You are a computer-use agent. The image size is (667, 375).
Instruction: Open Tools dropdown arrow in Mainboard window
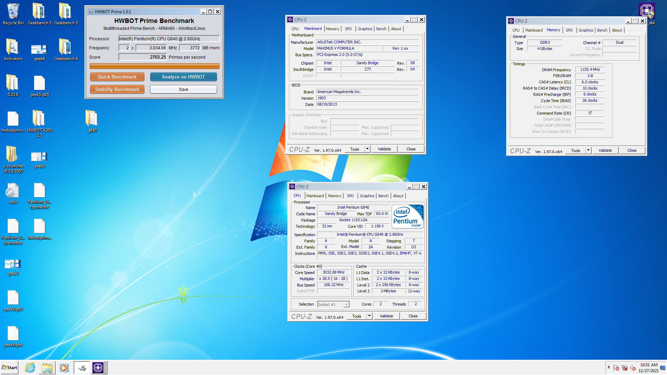click(367, 149)
